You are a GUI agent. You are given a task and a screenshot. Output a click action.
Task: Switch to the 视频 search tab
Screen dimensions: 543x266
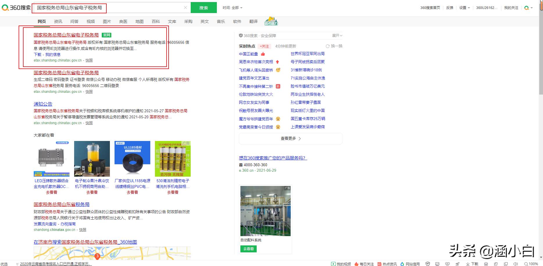(91, 21)
